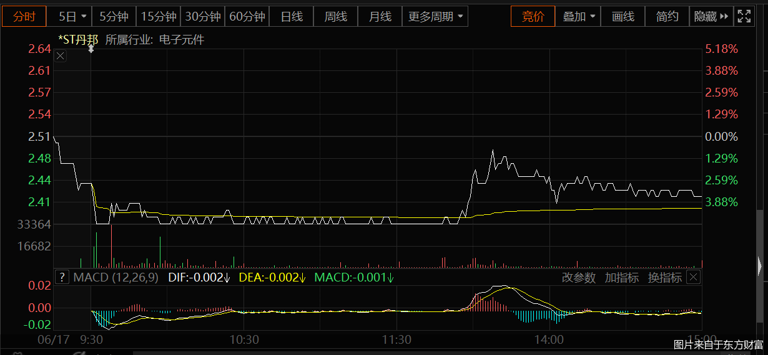
Task: Switch to the 分时 intraday tab
Action: [24, 17]
